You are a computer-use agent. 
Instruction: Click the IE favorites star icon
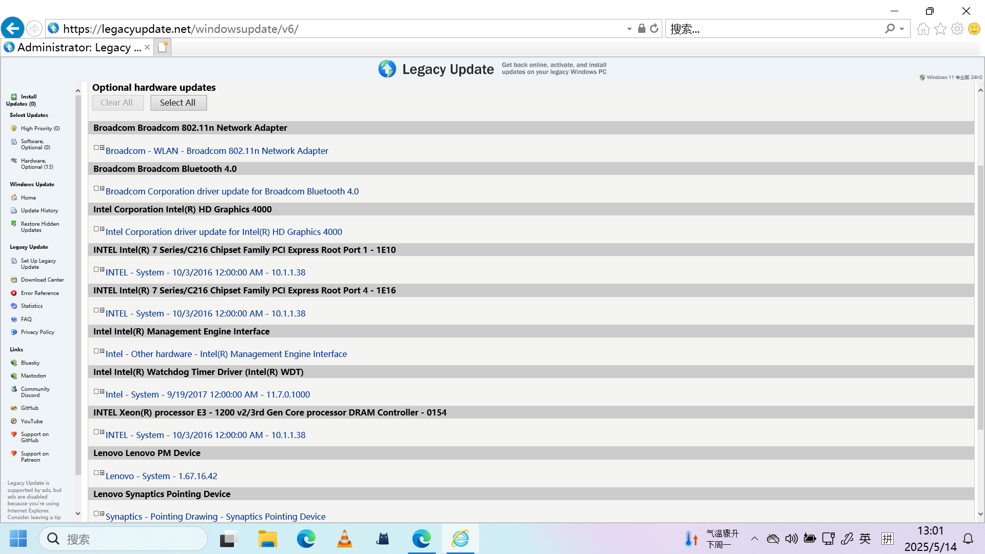(940, 29)
